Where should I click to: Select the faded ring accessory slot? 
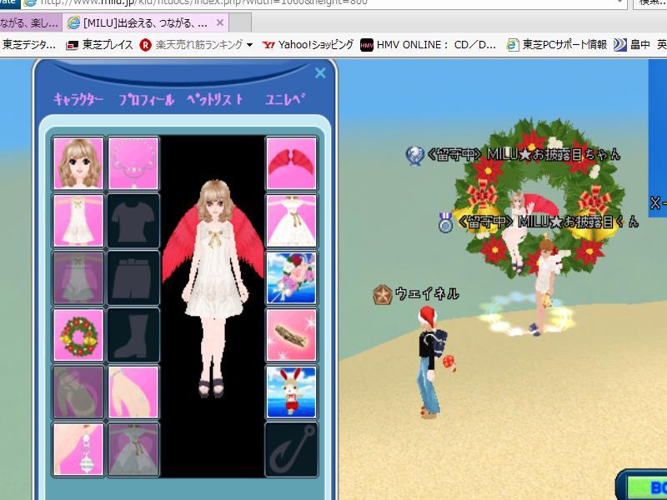(x=78, y=392)
